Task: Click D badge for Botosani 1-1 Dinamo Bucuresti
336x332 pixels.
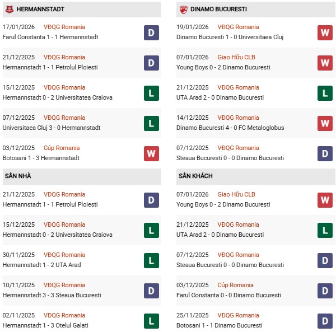Action: pos(325,321)
